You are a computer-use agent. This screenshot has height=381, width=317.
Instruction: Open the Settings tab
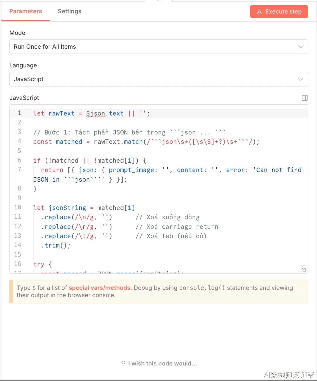coord(70,11)
